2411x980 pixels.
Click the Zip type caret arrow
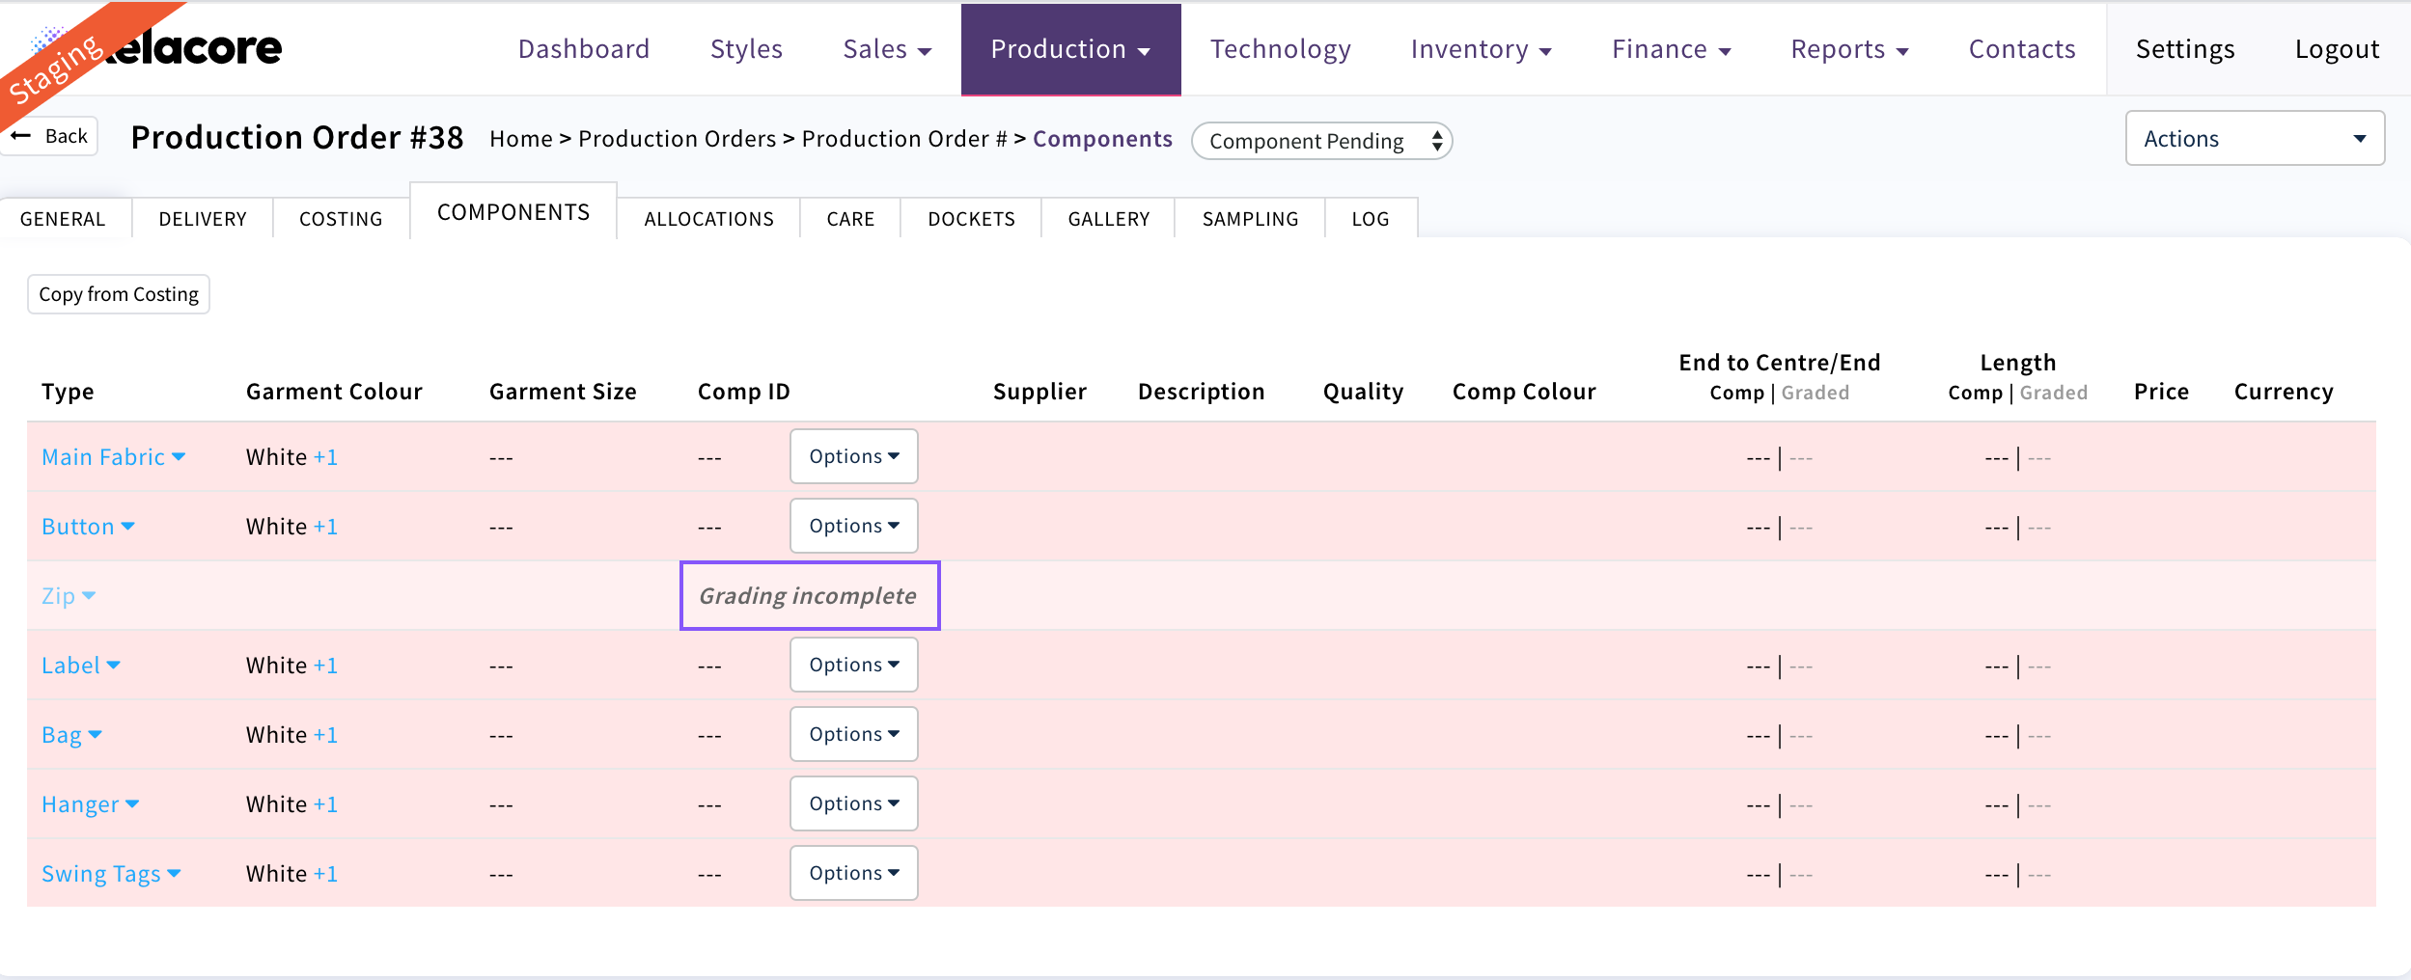tap(89, 596)
